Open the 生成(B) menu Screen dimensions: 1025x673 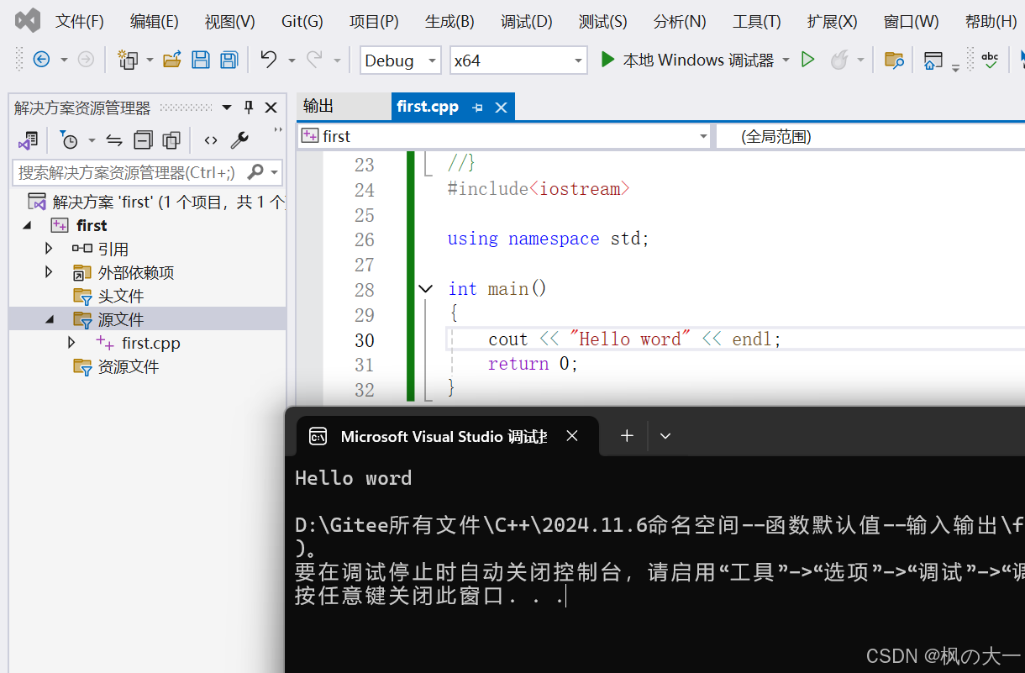coord(449,21)
